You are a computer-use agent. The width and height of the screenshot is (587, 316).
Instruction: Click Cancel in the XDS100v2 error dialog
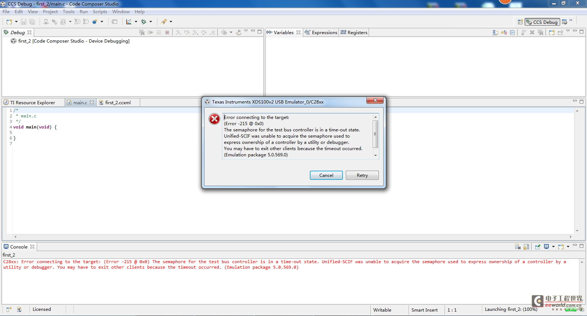[326, 175]
